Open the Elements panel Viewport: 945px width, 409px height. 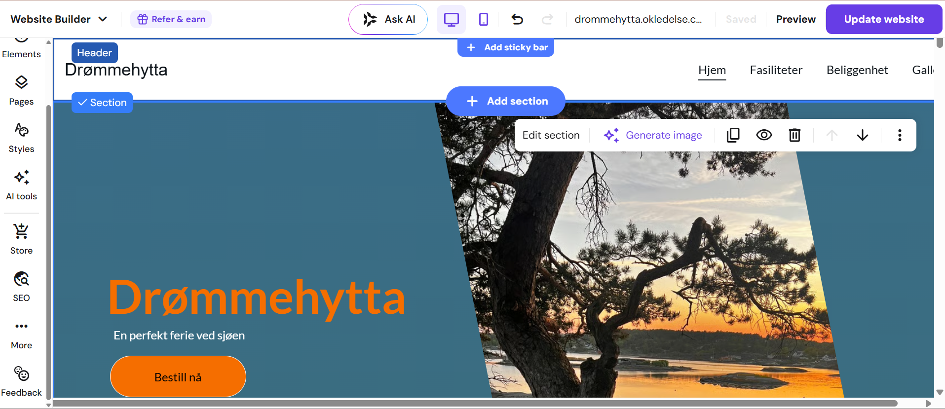21,48
